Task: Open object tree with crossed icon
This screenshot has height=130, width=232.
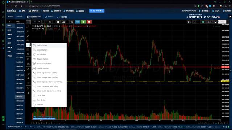Action: tap(28, 88)
